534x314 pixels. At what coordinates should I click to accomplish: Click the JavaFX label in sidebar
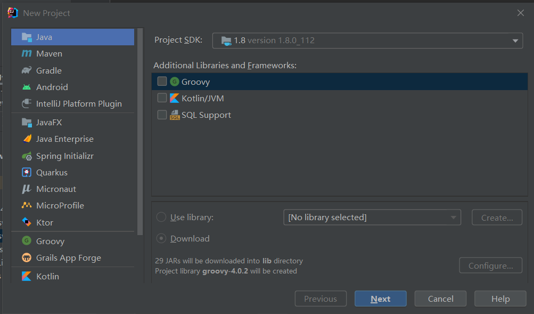[49, 123]
